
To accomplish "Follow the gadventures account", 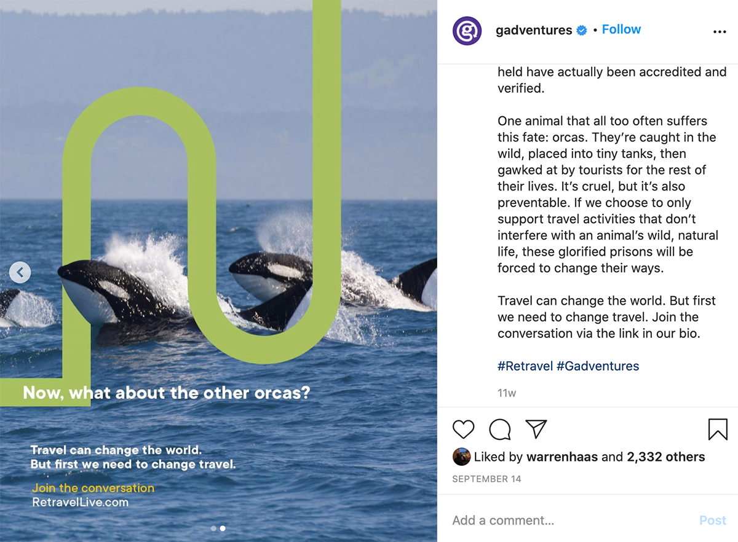I will (x=621, y=29).
